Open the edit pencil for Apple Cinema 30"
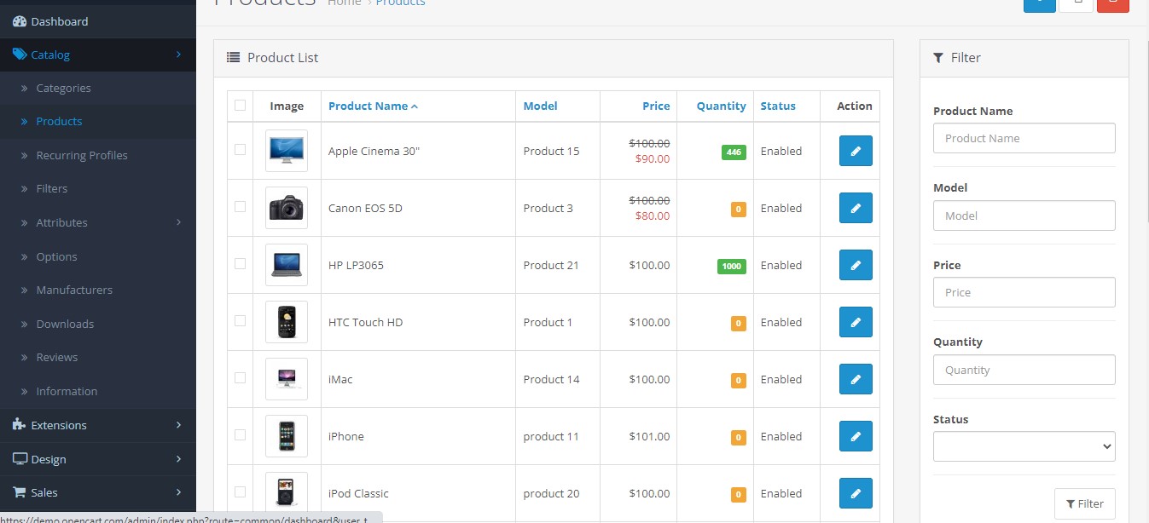 [x=855, y=151]
